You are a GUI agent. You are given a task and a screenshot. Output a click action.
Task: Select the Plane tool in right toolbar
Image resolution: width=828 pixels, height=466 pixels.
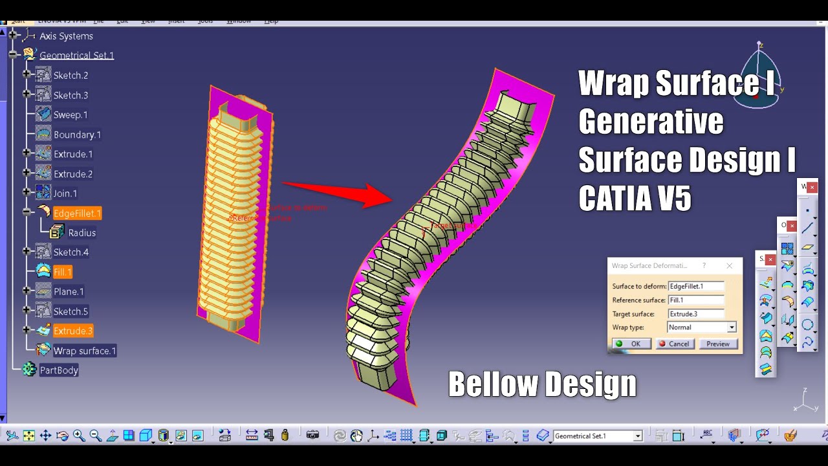(x=808, y=247)
